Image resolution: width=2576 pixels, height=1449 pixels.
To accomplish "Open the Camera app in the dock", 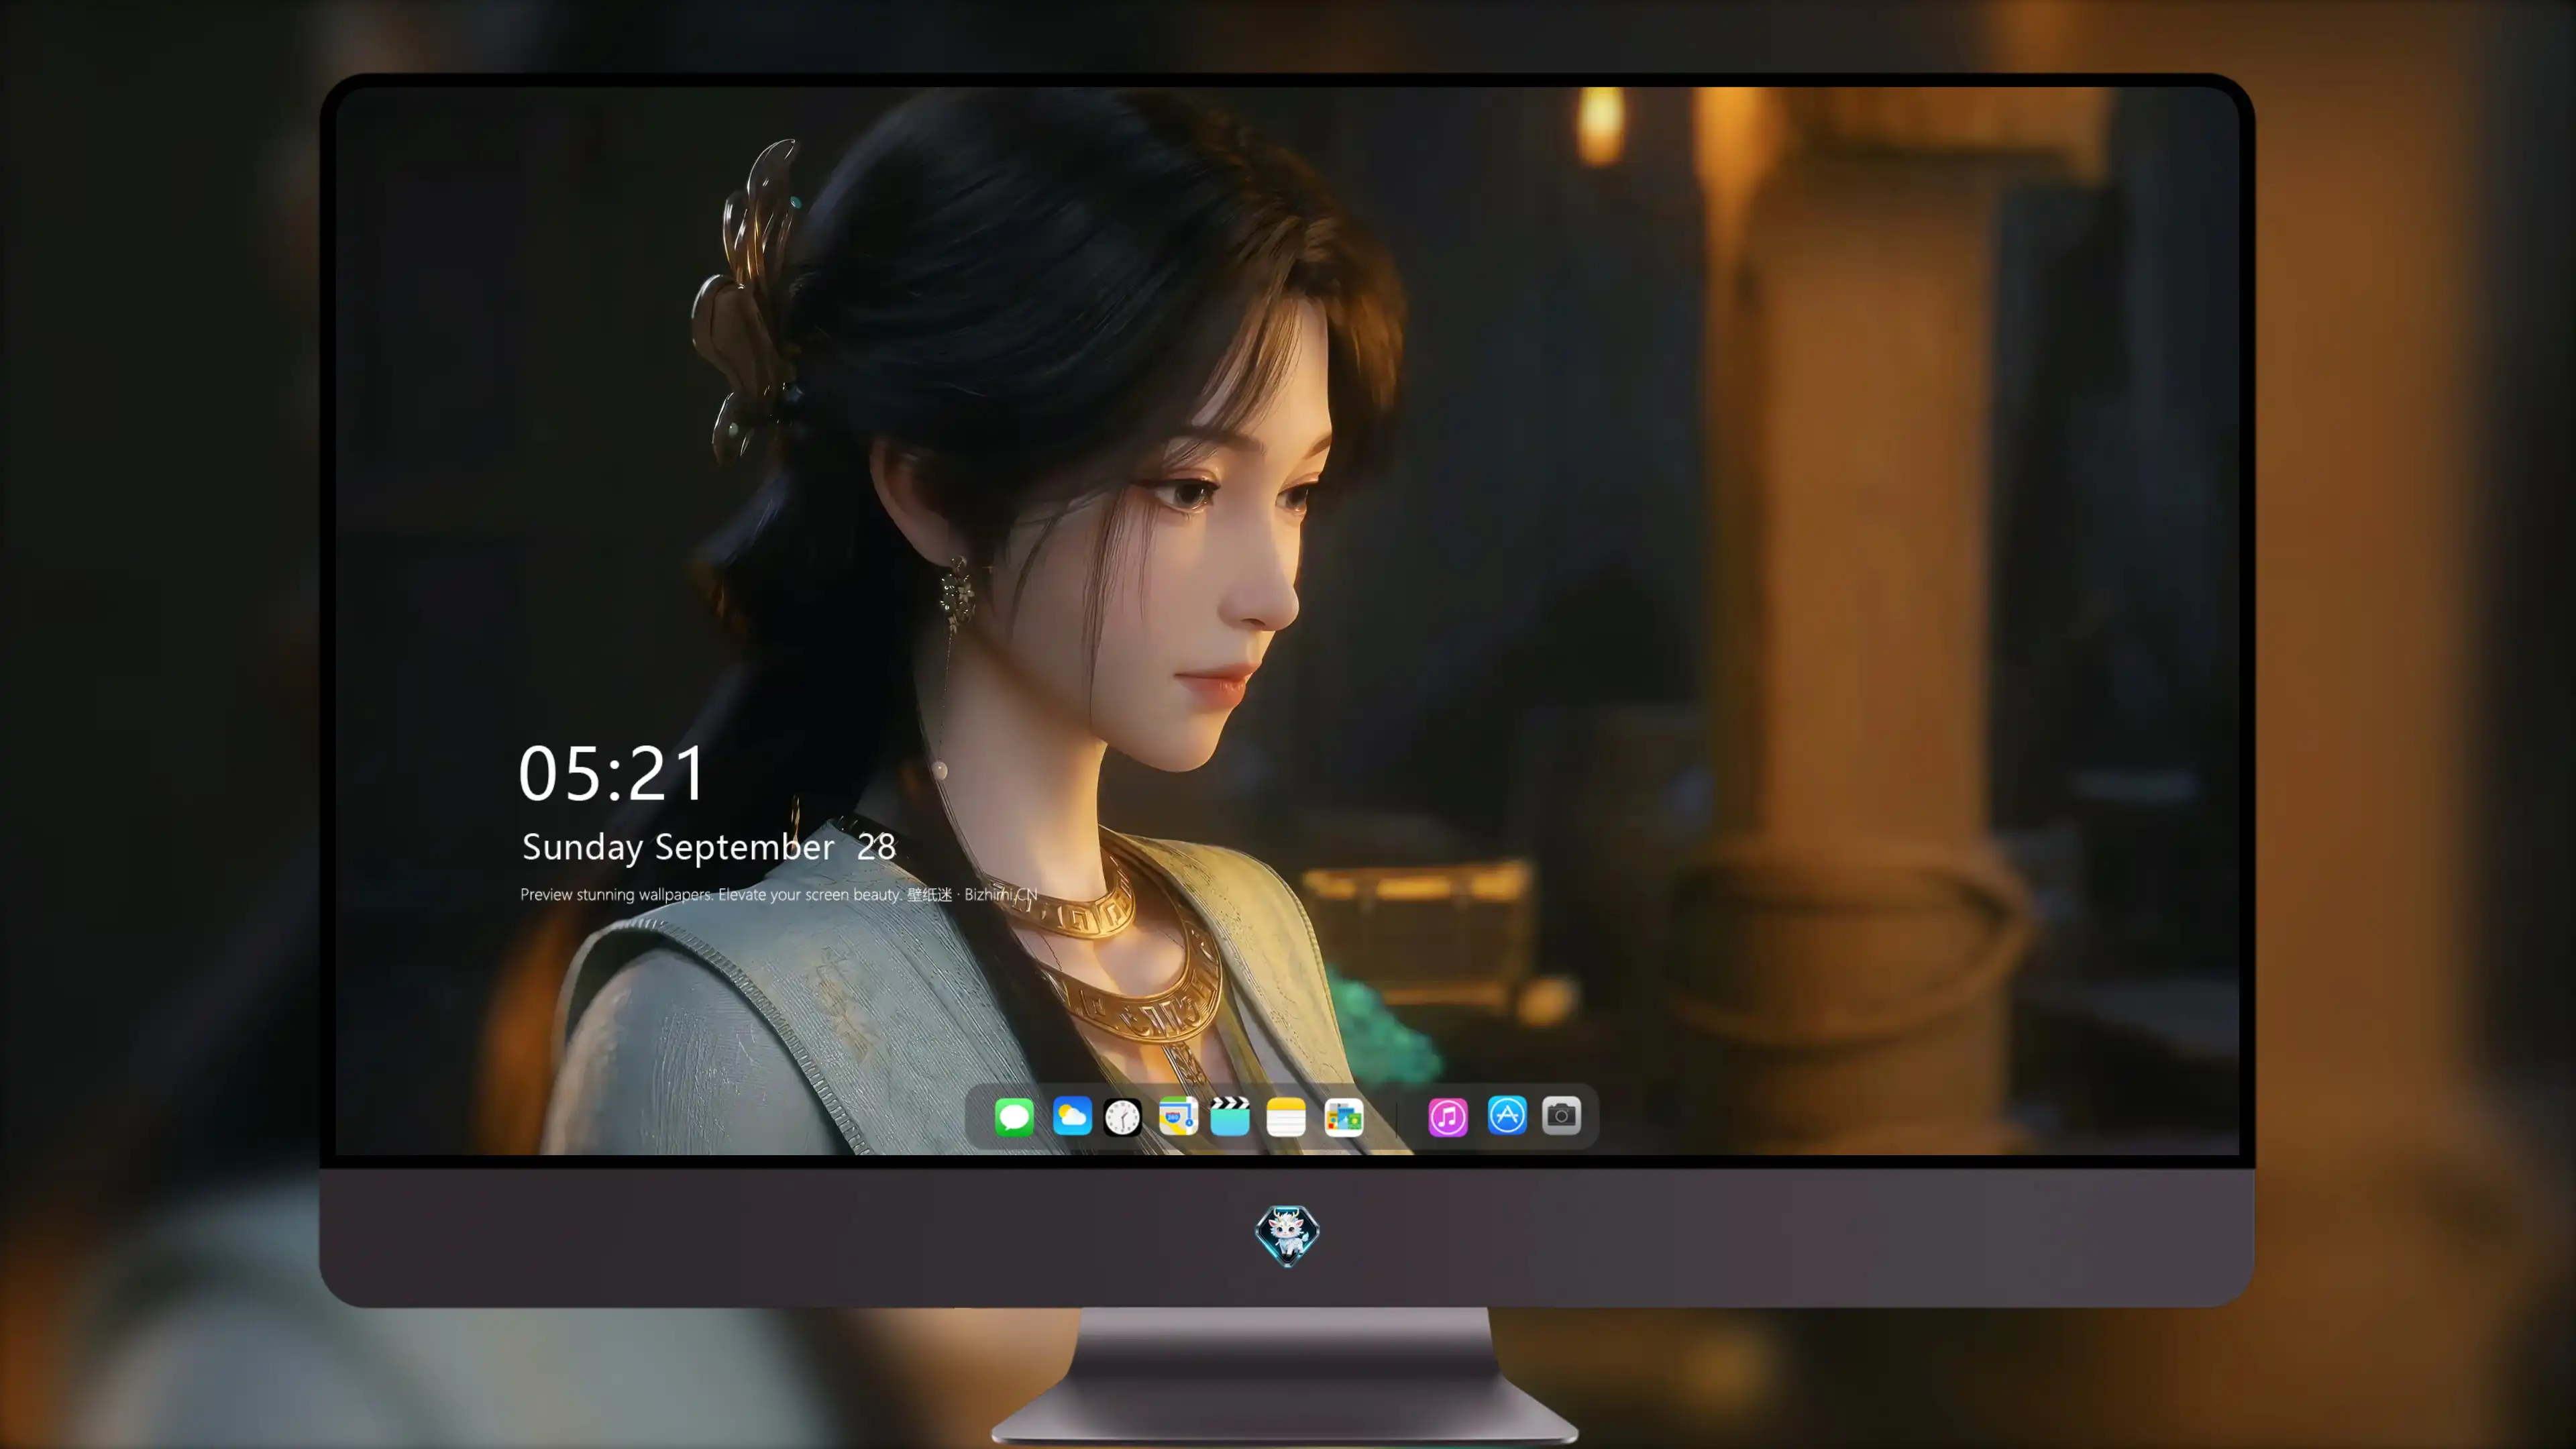I will tap(1561, 1115).
